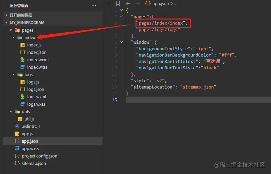Click the sitemap.json braces icon

coord(17,163)
